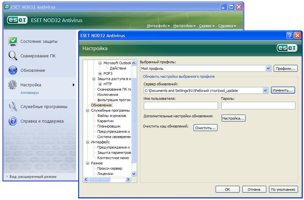The image size is (304, 200).
Task: Select Прокси-сервер in the settings tree
Action: tap(110, 168)
